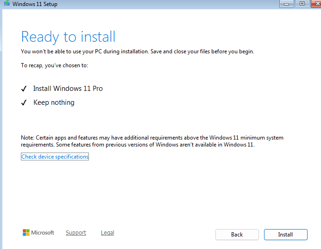Click the 'Install Windows 11 Pro' text
Viewport: 321px width, 249px height.
click(x=68, y=89)
